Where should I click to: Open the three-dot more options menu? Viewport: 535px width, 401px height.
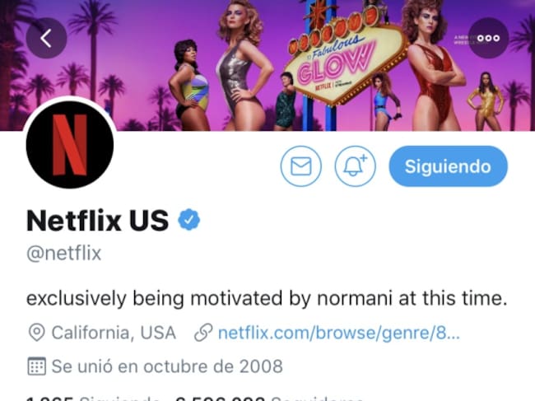click(x=488, y=38)
